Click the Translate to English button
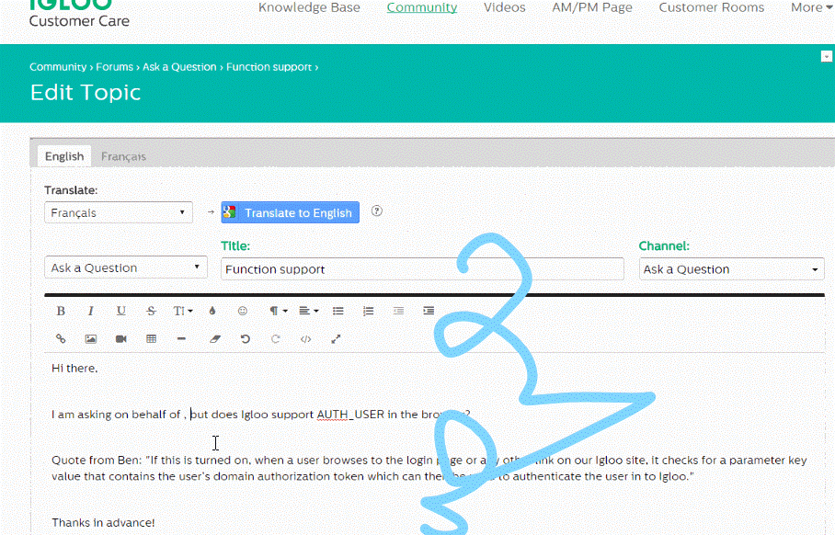This screenshot has width=835, height=535. [x=291, y=212]
